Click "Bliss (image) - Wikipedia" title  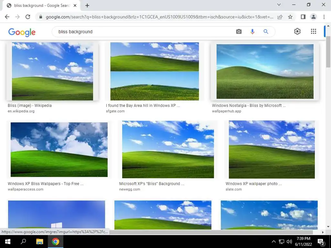(29, 106)
